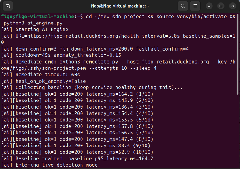Click the first baseline sample line (1/10)
This screenshot has height=169, width=240.
(77, 94)
